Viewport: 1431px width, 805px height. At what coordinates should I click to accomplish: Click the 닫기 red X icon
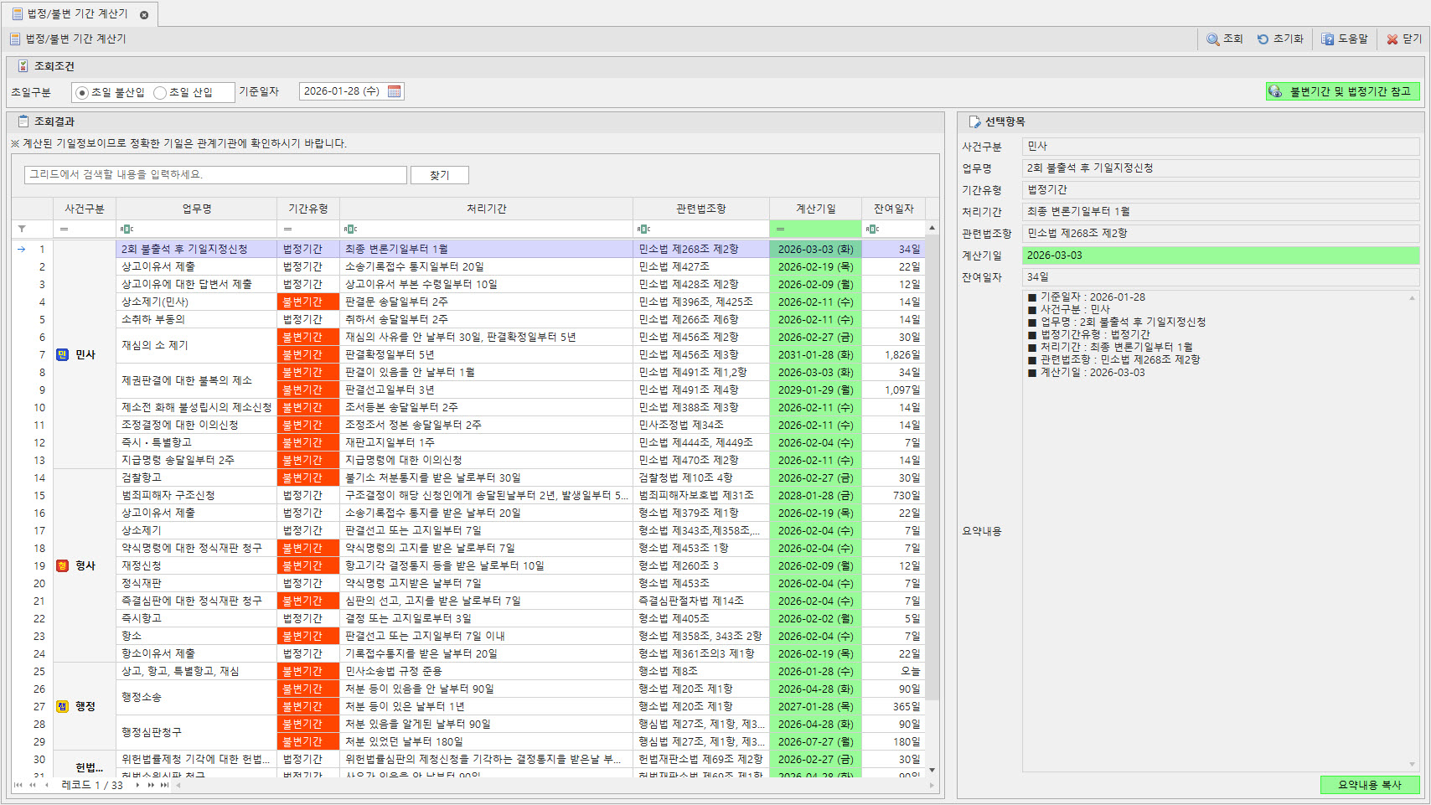(1392, 39)
